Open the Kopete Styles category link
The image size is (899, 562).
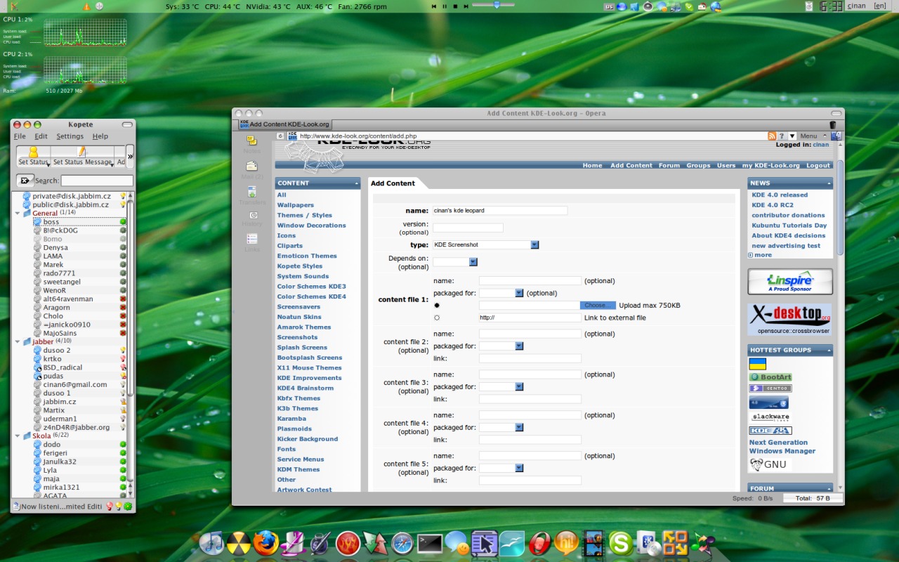[x=300, y=266]
